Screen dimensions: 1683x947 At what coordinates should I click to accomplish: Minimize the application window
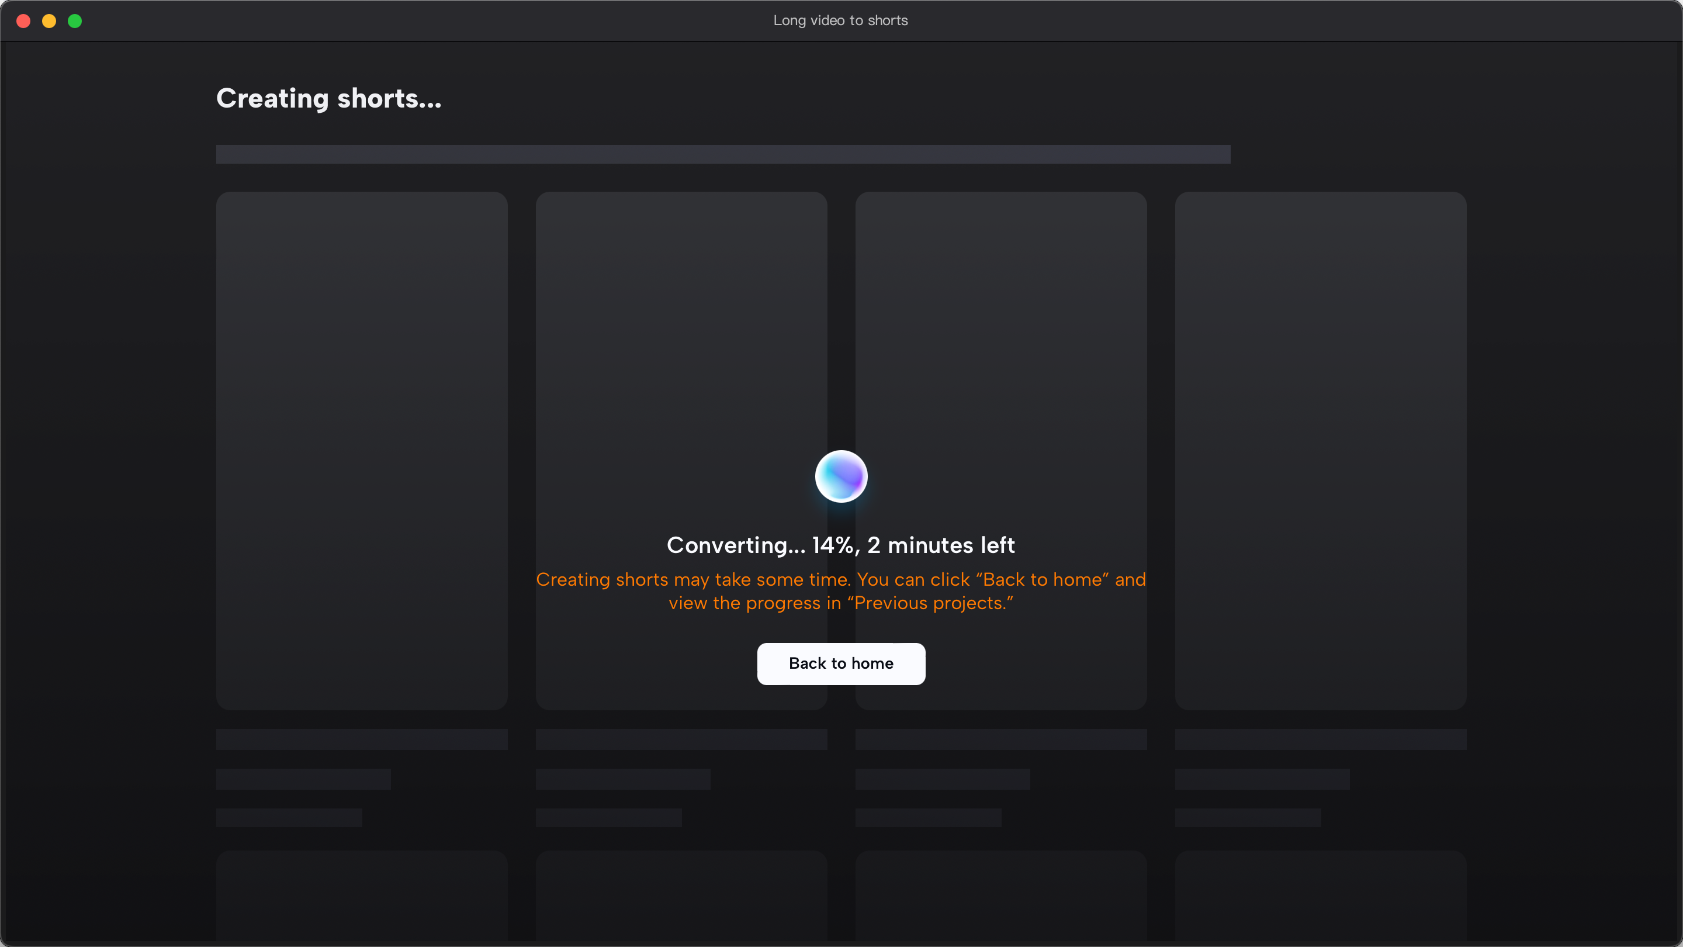[49, 20]
